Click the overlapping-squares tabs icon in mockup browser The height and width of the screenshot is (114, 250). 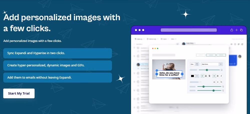[241, 30]
